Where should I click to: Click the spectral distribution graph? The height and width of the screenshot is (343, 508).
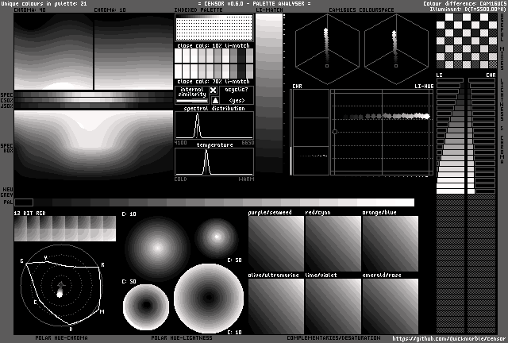[x=214, y=125]
